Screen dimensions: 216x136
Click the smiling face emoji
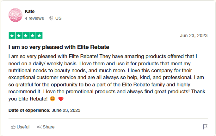point(52,99)
